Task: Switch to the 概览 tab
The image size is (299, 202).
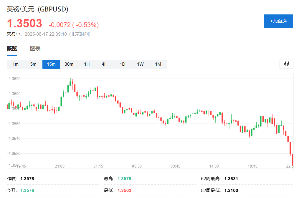Action: coord(12,49)
